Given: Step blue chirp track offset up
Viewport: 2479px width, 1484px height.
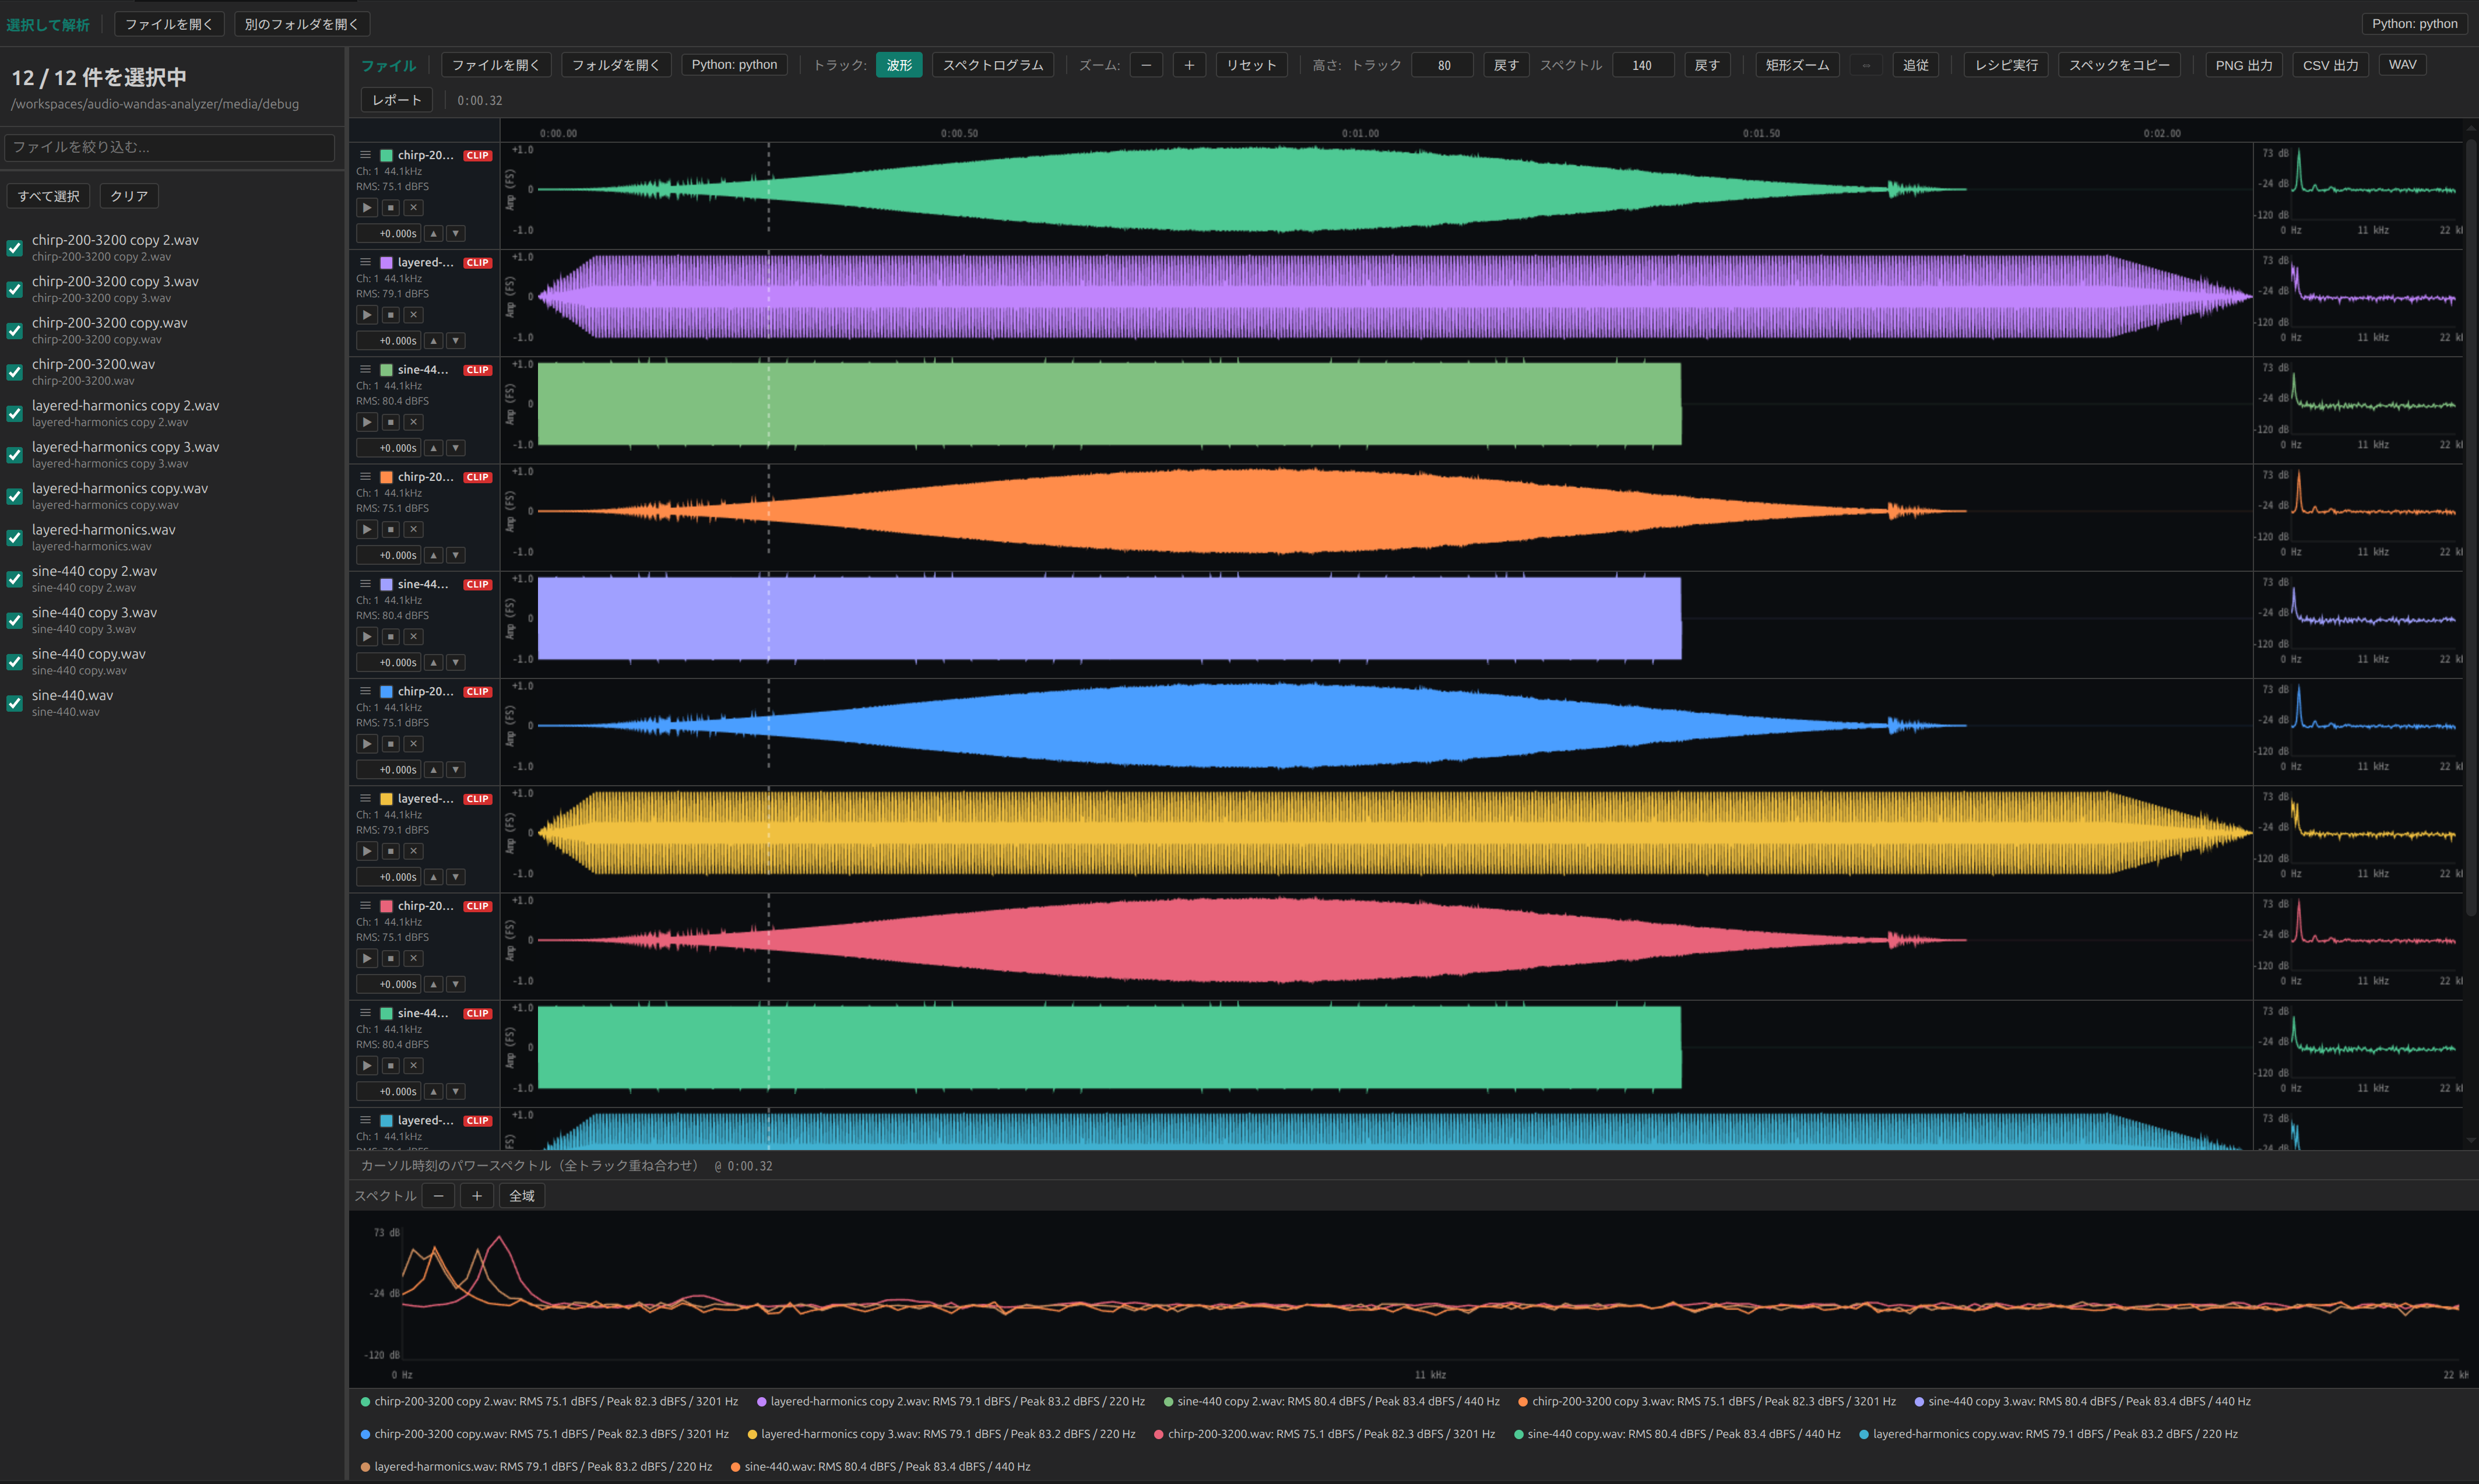Looking at the screenshot, I should pos(434,770).
